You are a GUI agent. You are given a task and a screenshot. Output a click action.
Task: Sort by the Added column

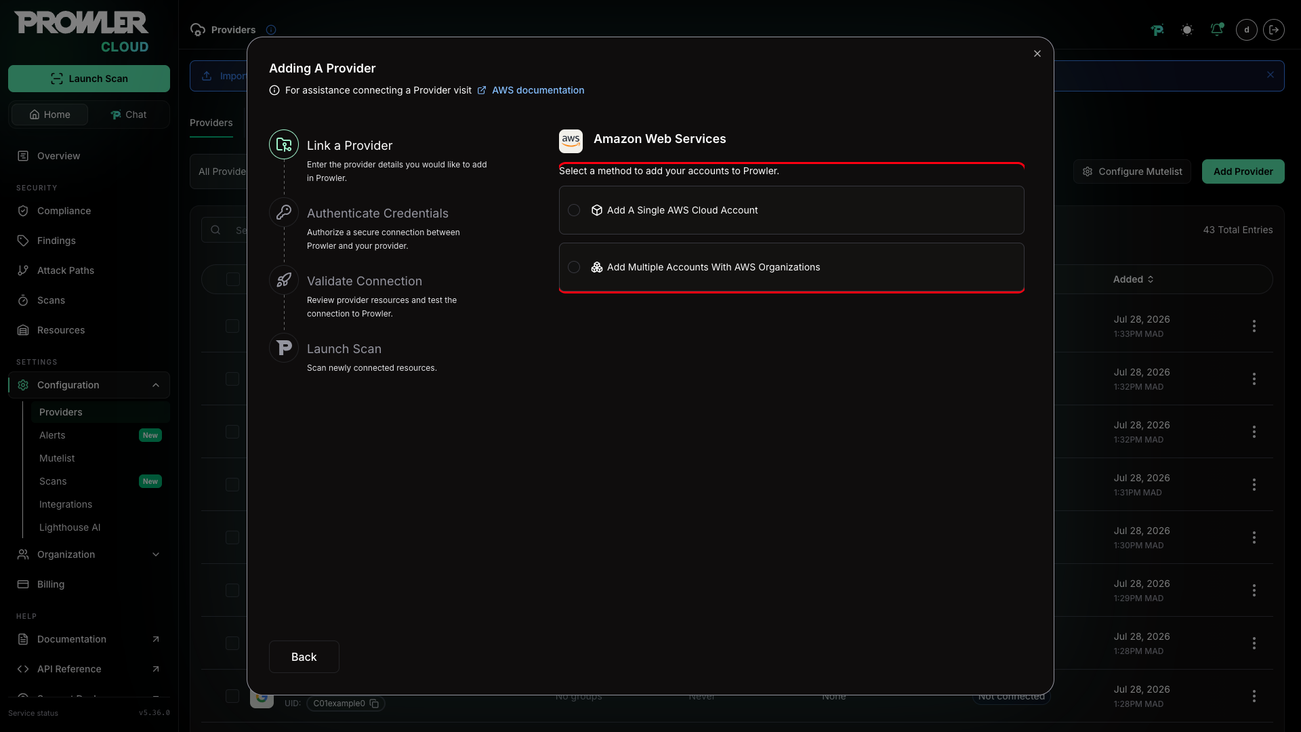point(1134,279)
